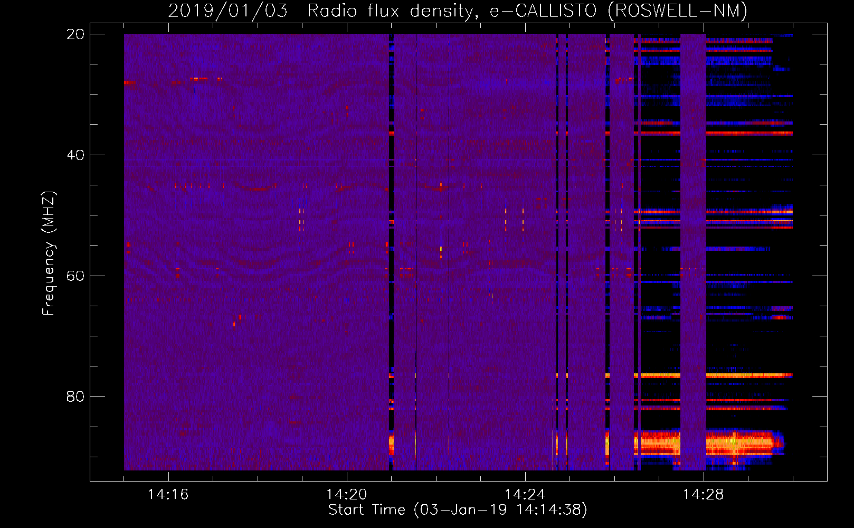Click the '60' frequency tick label
Image resolution: width=854 pixels, height=528 pixels.
(75, 276)
